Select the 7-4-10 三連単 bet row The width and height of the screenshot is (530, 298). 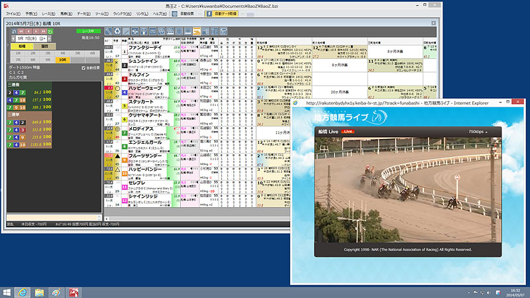pos(29,144)
